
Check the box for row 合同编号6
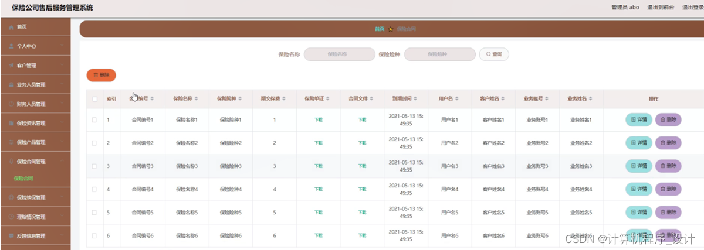tap(94, 235)
